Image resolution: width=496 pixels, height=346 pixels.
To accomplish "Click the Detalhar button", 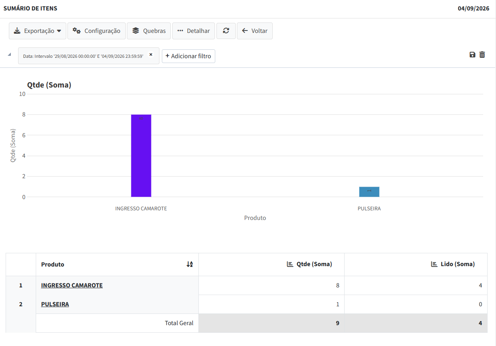I will click(194, 31).
